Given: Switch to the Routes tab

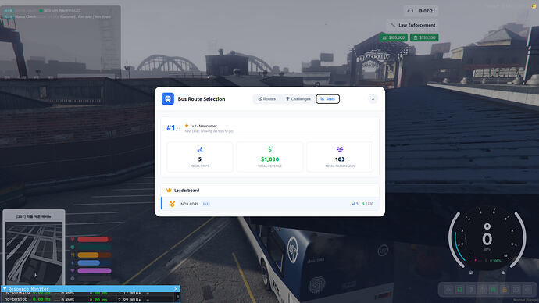Looking at the screenshot, I should 266,99.
